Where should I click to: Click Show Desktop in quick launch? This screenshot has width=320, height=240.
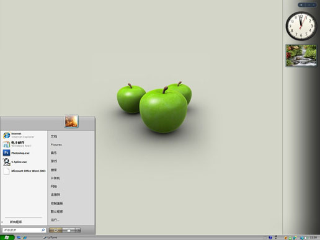[19, 238]
